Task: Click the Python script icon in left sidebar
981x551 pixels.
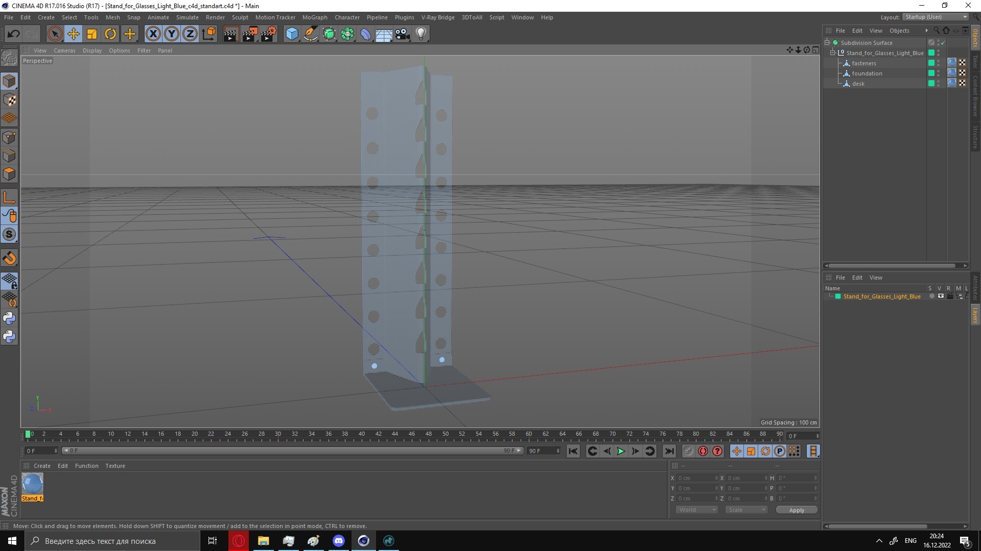Action: 9,318
